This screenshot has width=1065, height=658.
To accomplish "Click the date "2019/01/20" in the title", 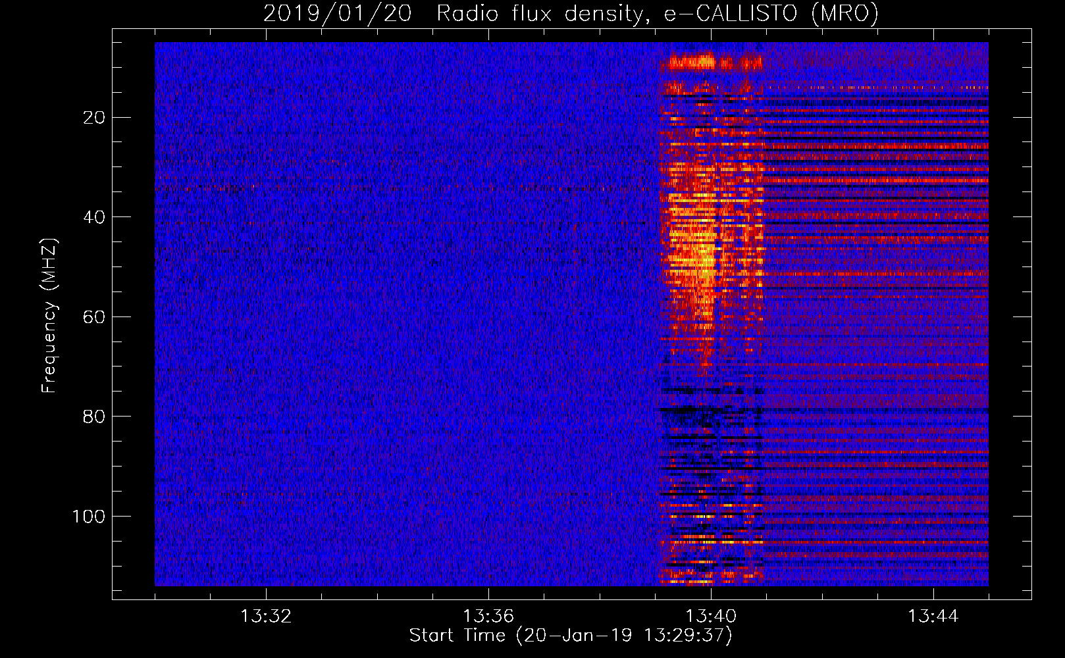I will tap(338, 13).
